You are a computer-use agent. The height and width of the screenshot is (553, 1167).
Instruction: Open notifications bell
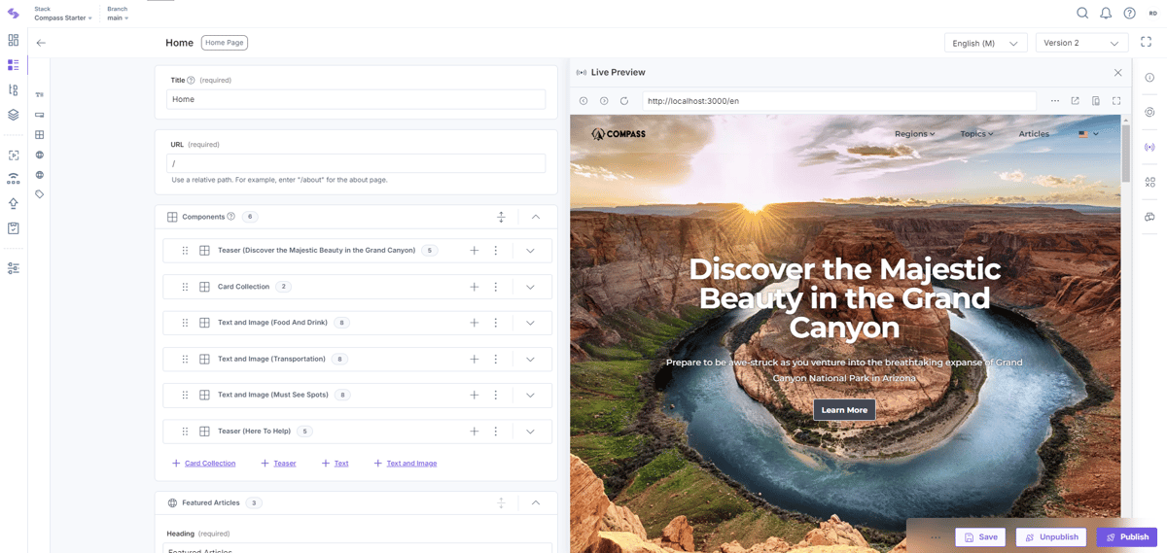click(1106, 14)
